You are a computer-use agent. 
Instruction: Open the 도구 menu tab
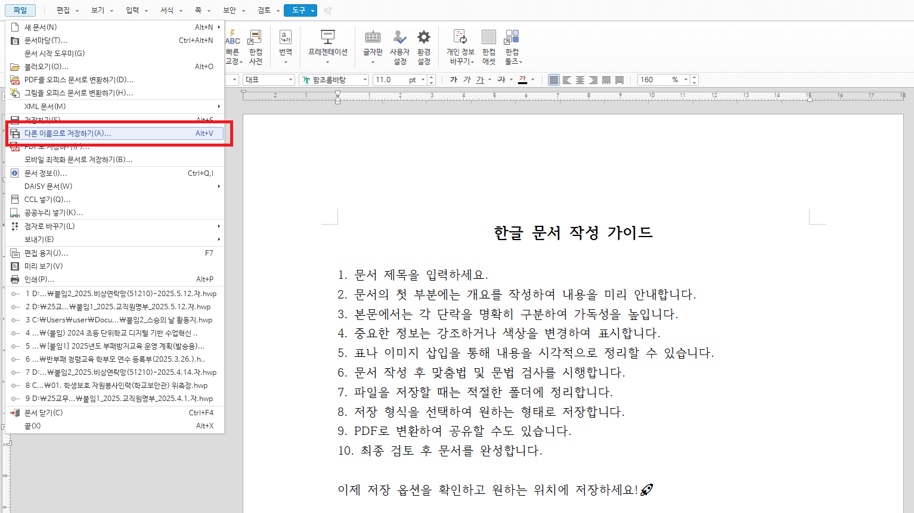[300, 10]
